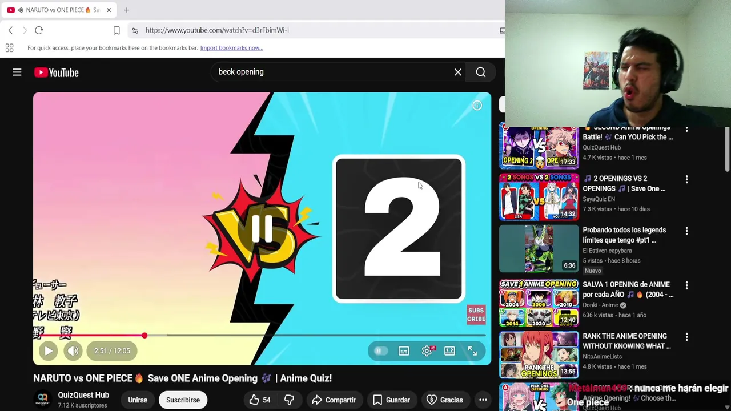Open title 'RANK THE ANIME OPENING WITHOUT KNOWING'

pyautogui.click(x=627, y=341)
